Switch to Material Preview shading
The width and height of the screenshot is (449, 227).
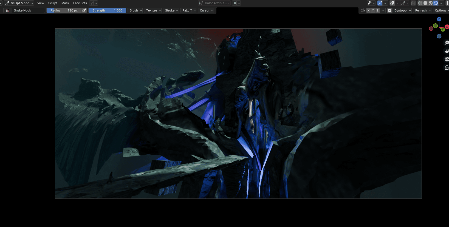[431, 3]
